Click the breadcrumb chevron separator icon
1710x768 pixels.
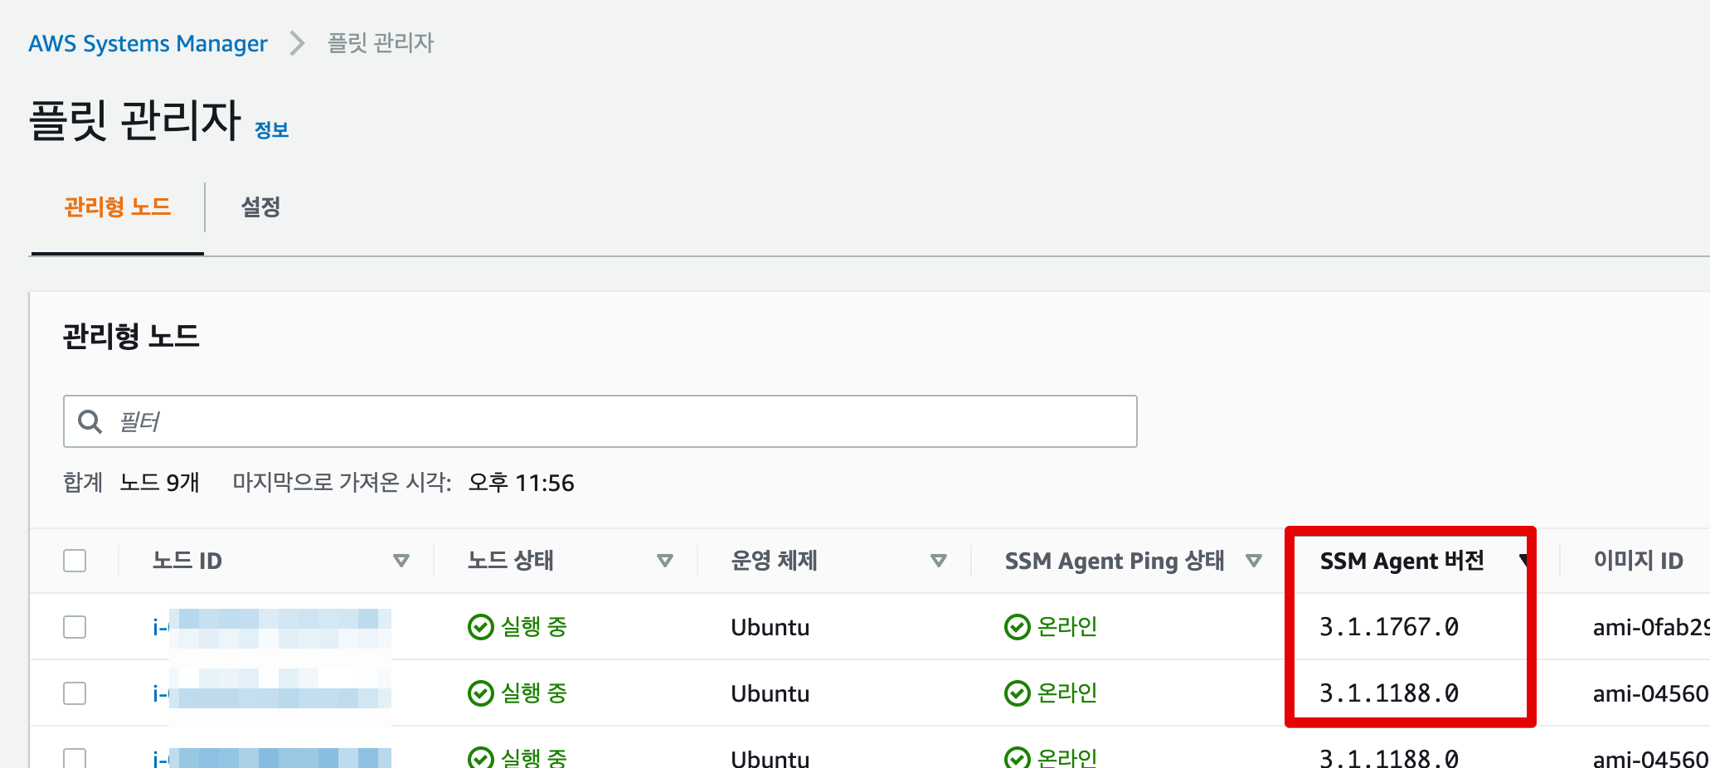(x=297, y=43)
